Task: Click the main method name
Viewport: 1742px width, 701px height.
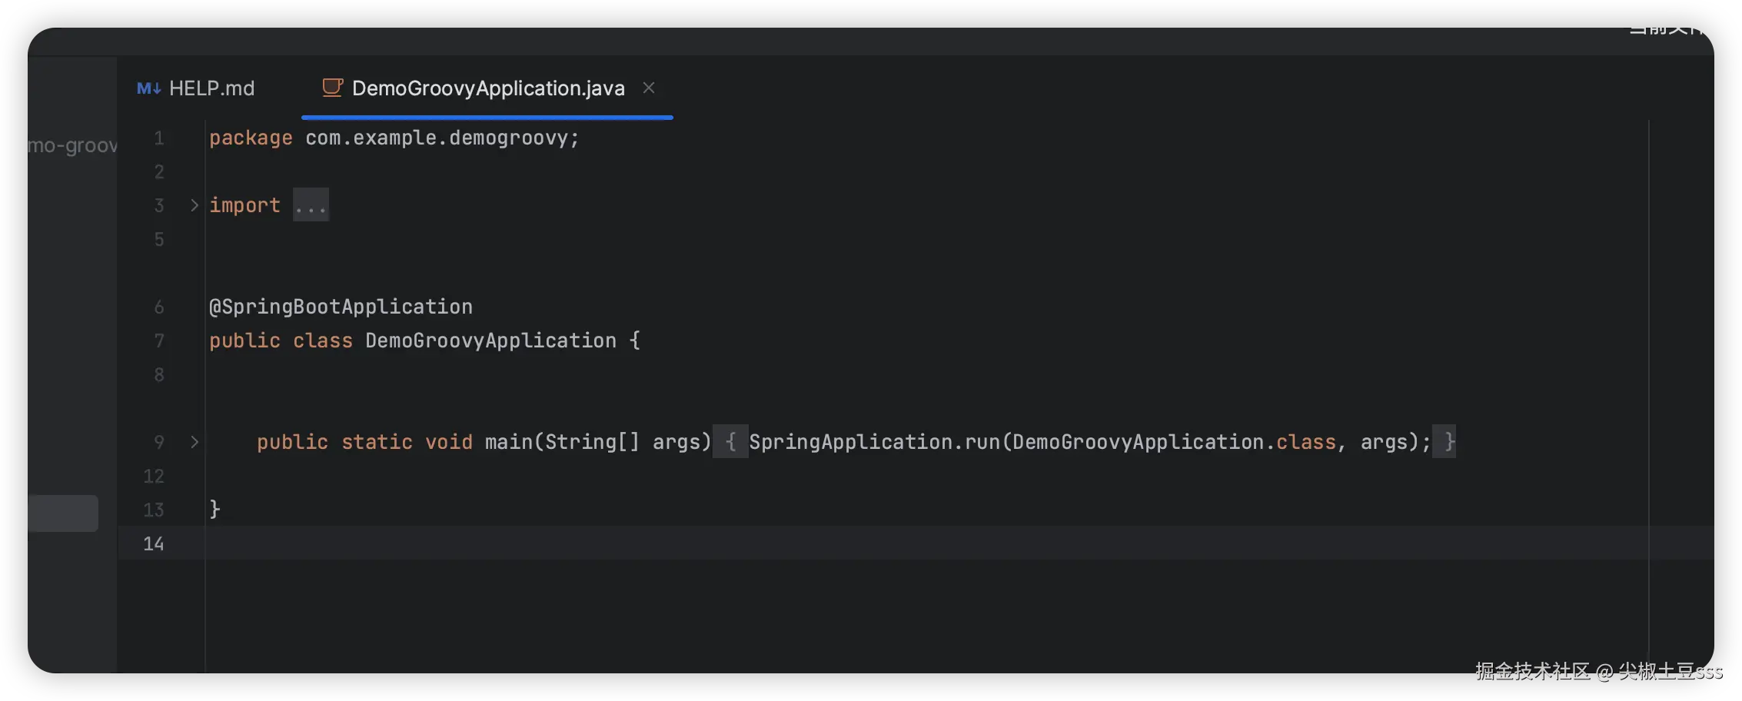Action: point(508,442)
